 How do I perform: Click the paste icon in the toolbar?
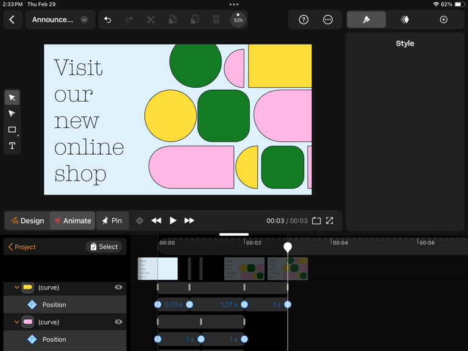pyautogui.click(x=194, y=19)
